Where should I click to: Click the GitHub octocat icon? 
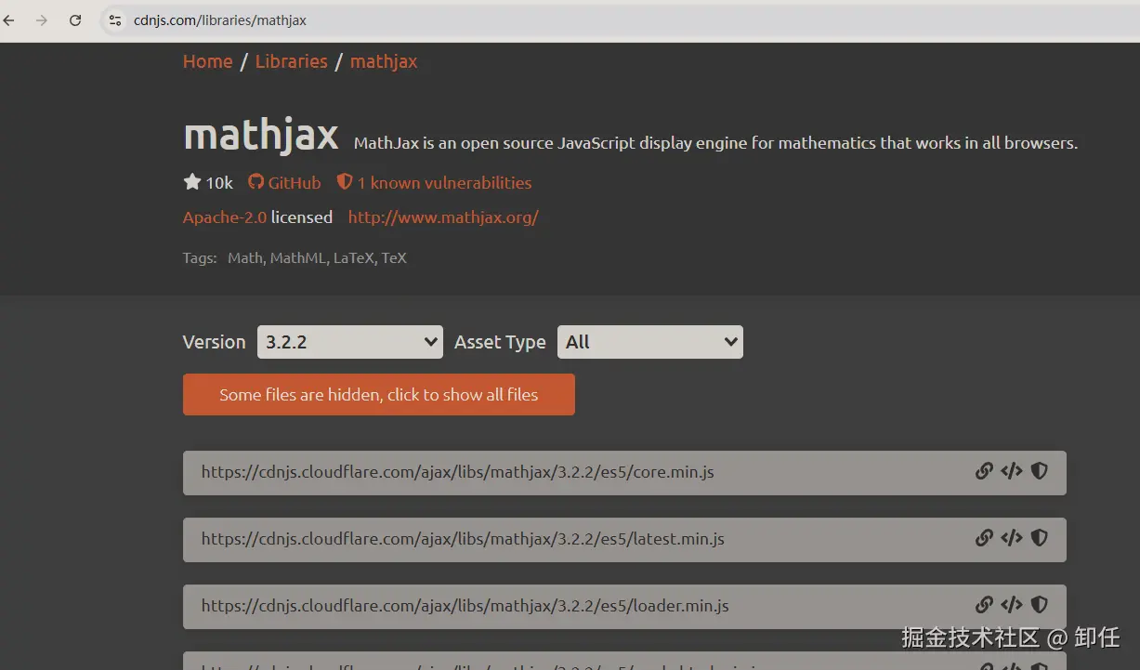point(256,182)
